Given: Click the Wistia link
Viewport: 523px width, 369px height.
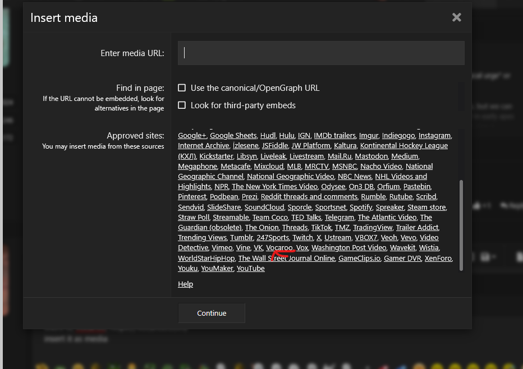Looking at the screenshot, I should point(429,248).
